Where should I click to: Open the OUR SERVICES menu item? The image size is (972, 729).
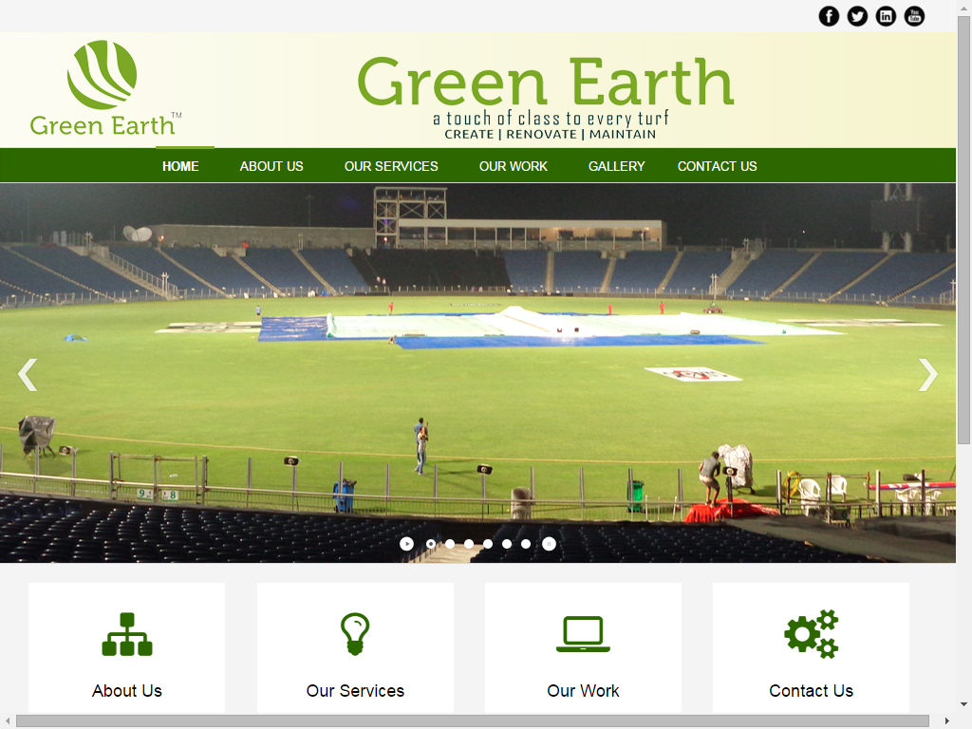click(391, 166)
